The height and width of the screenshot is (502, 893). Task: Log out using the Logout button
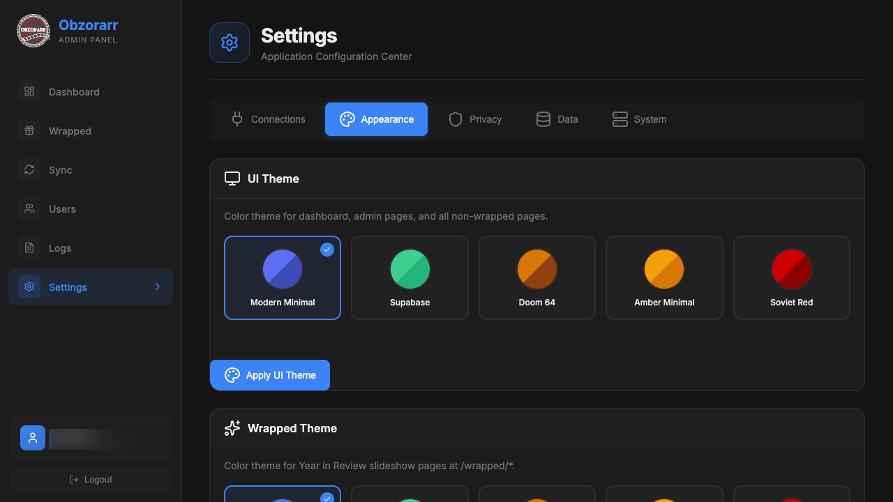click(91, 480)
